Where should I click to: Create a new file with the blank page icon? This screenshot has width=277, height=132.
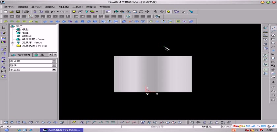(6, 12)
